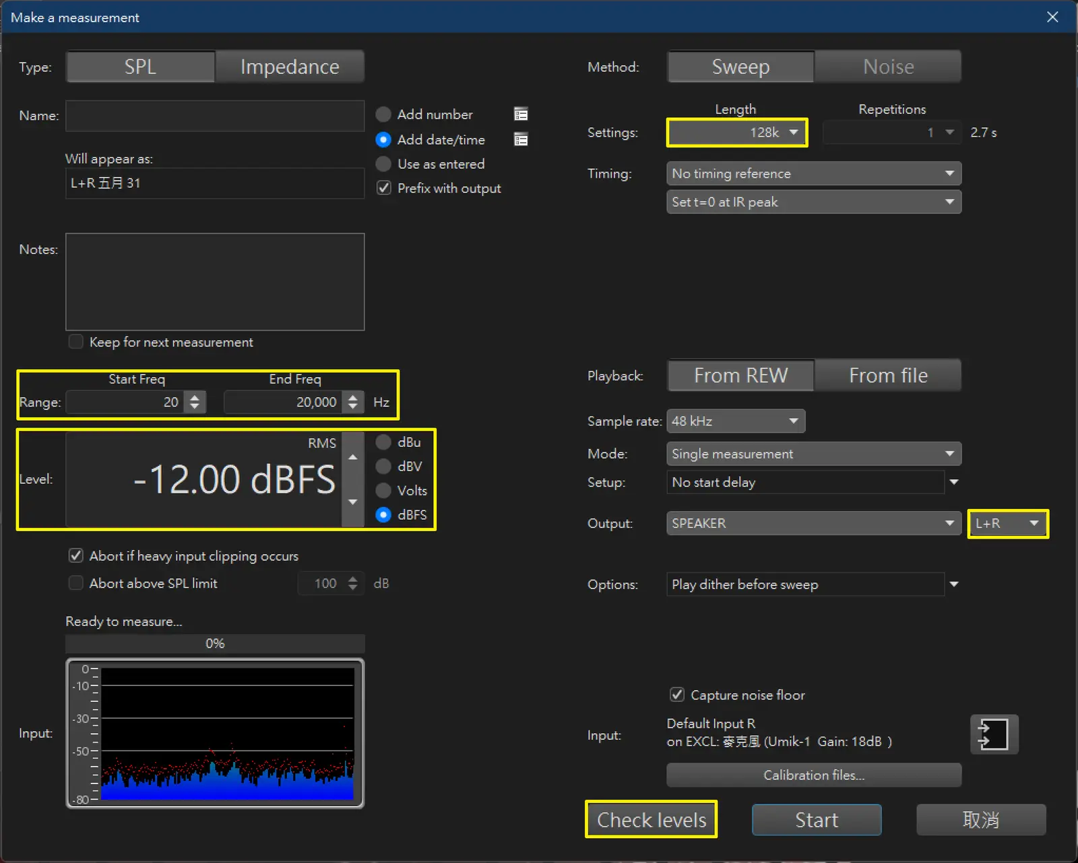Open the L+R output channel dropdown
The height and width of the screenshot is (863, 1078).
pyautogui.click(x=1008, y=523)
